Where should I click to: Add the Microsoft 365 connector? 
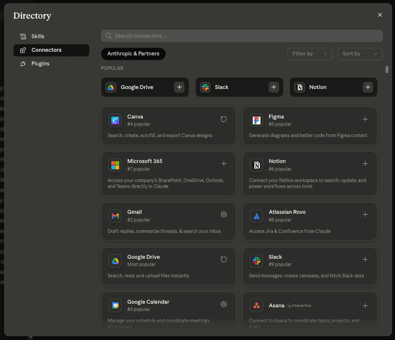point(224,164)
